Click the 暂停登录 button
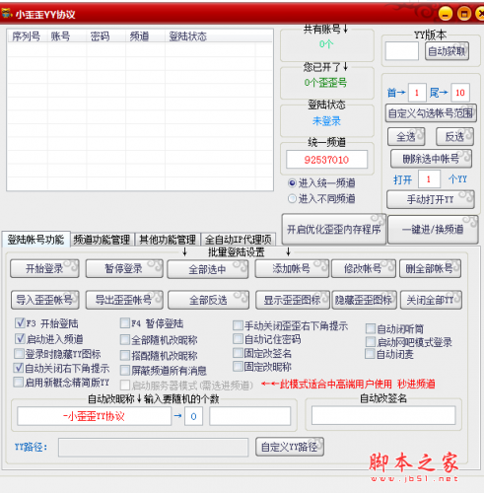Screen dimensions: 484x493 (124, 269)
